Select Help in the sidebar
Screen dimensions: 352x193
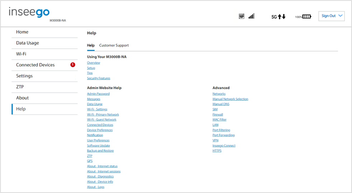click(x=44, y=109)
